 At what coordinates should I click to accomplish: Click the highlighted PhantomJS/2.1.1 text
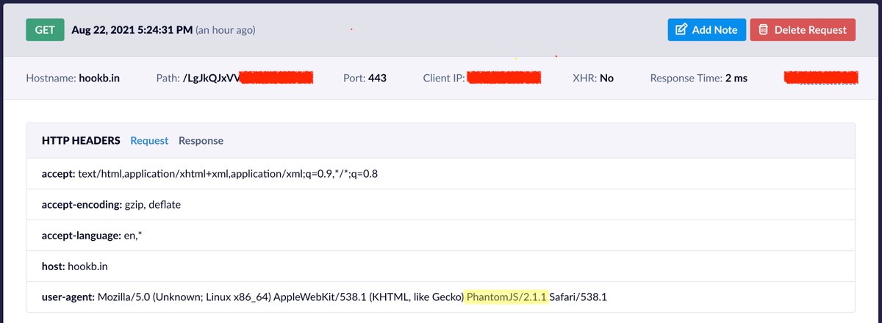[506, 297]
